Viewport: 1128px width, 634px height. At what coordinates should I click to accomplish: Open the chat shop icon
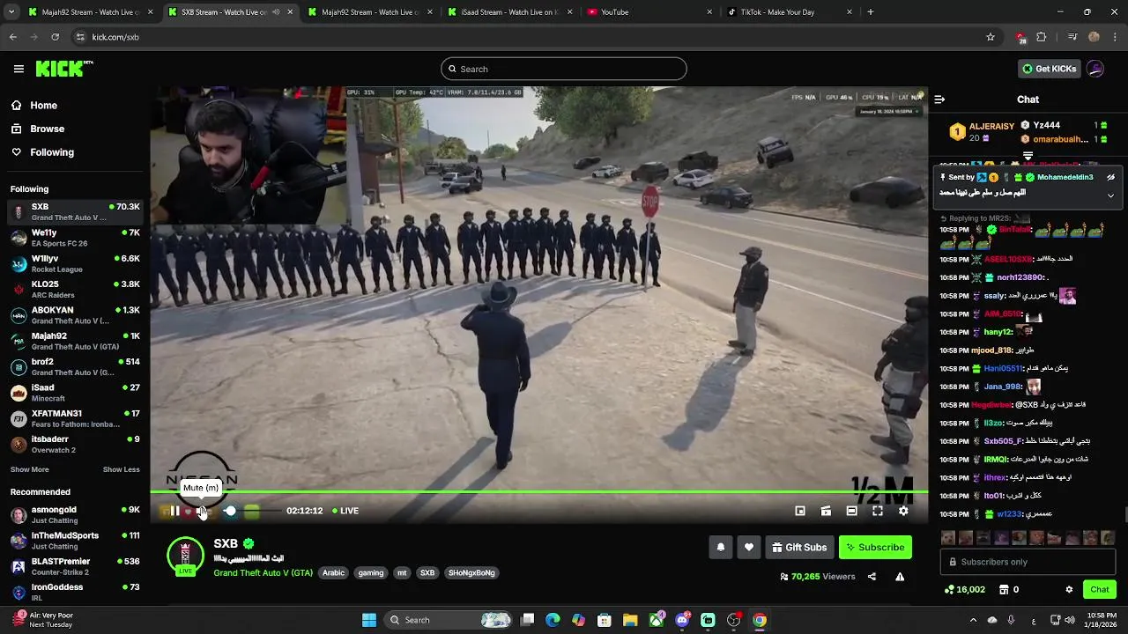click(x=1004, y=590)
